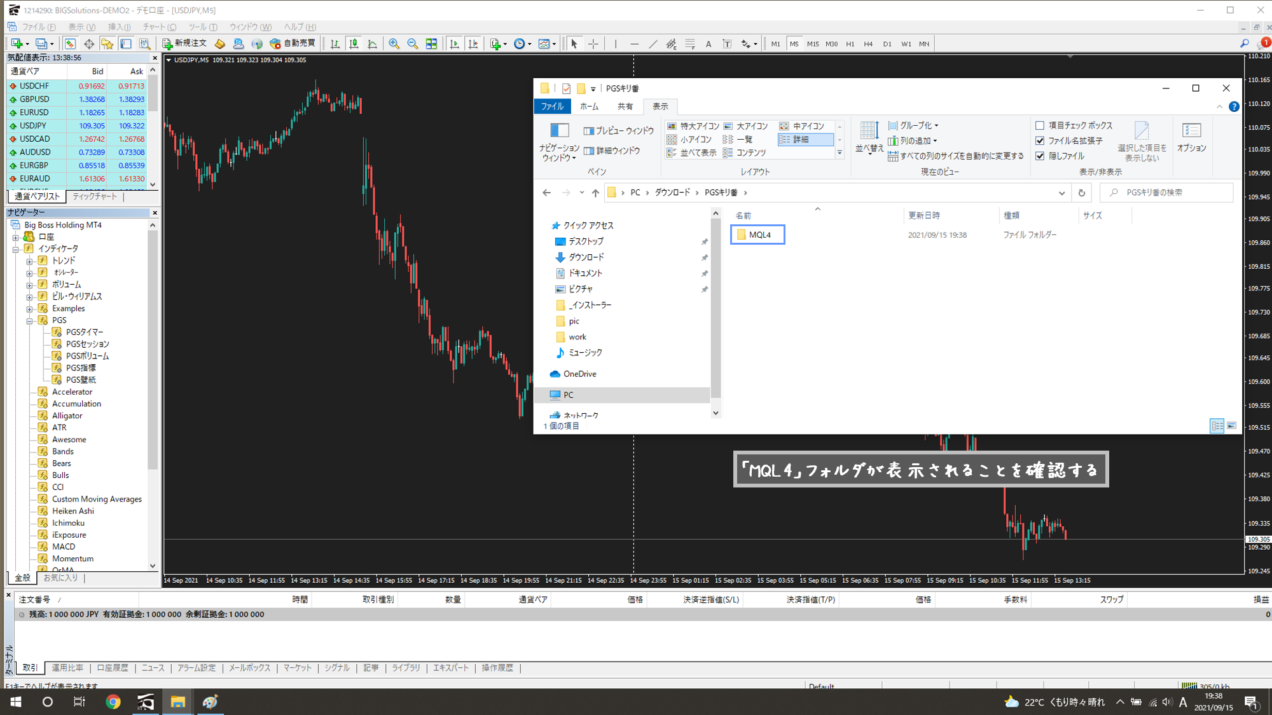Uncheck ファイル名拡張子 checkbox
Viewport: 1272px width, 715px height.
[x=1040, y=140]
